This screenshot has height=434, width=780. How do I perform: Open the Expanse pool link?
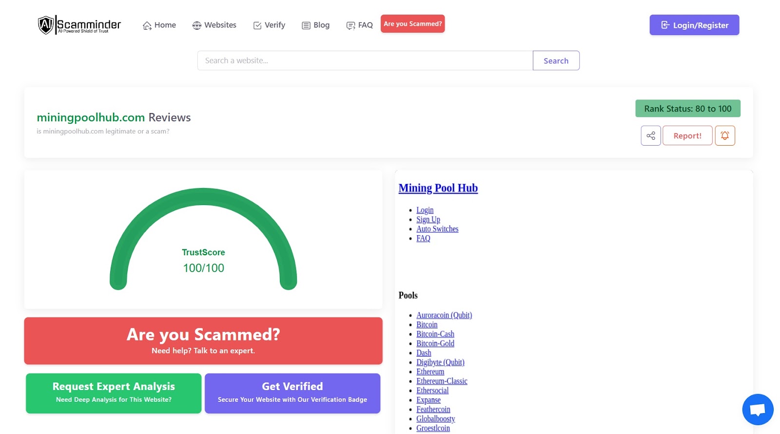[x=429, y=400]
